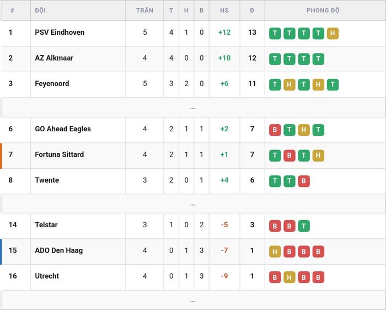The image size is (386, 310).
Task: Click the Đ points column header
Action: [x=252, y=10]
